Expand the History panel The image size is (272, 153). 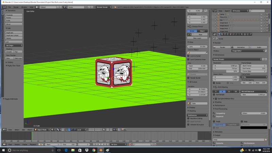[10, 62]
